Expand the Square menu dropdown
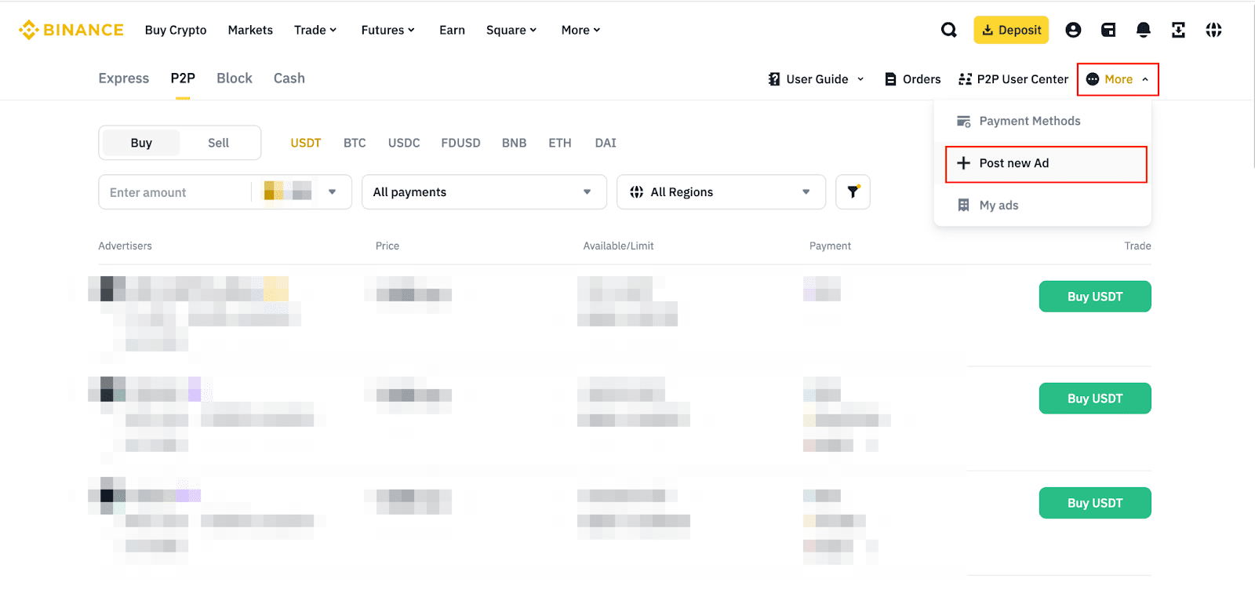The width and height of the screenshot is (1255, 590). pos(511,30)
